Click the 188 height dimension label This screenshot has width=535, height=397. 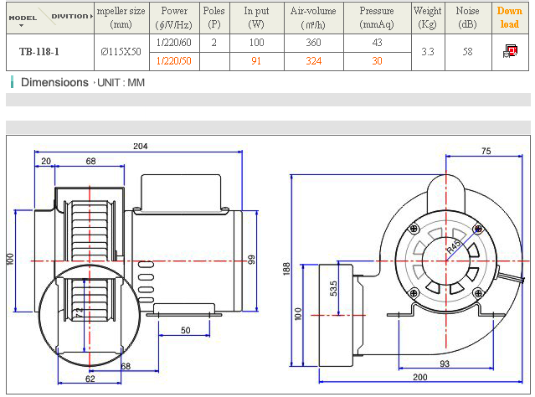click(285, 266)
